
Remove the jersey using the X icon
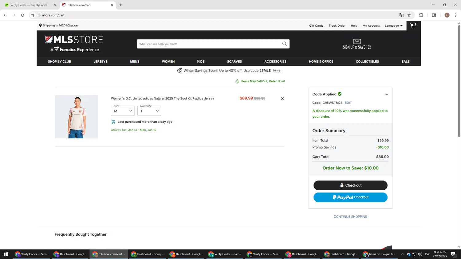282,99
